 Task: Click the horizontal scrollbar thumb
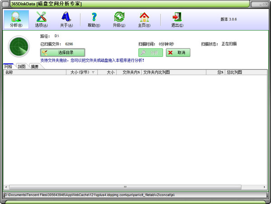pos(125,187)
